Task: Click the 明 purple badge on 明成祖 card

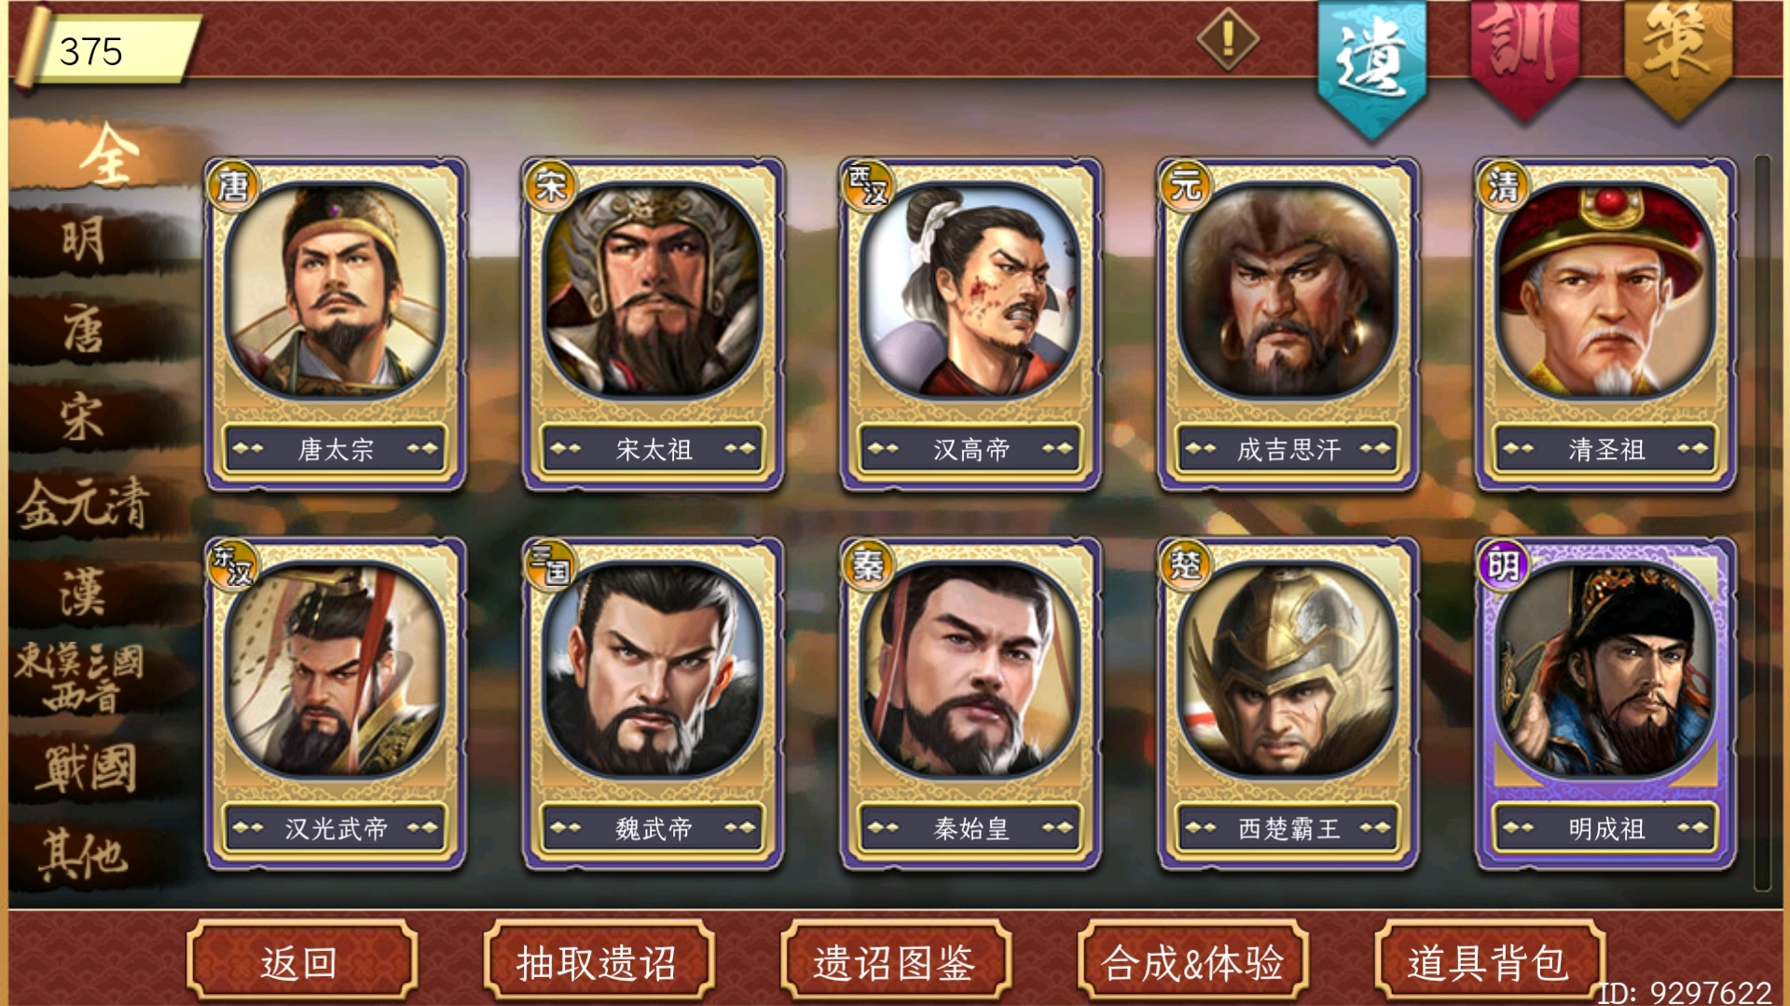Action: coord(1503,565)
